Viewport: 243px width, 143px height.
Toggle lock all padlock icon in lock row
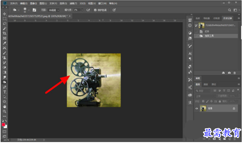pos(220,101)
